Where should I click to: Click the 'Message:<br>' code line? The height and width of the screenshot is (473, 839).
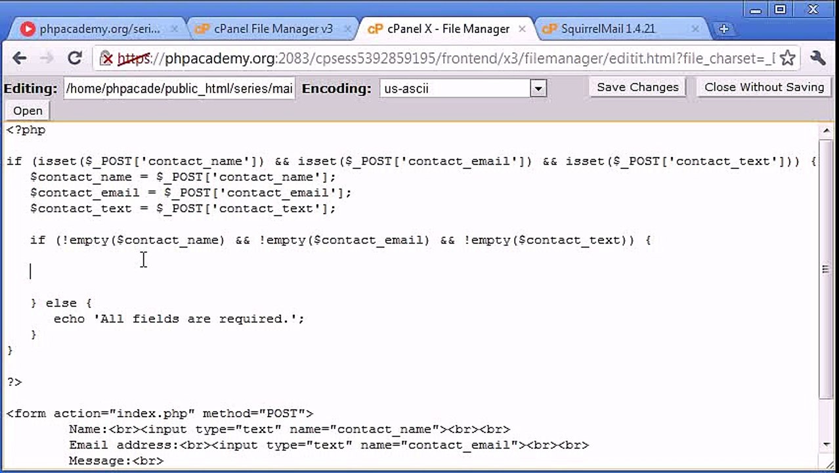pyautogui.click(x=116, y=461)
